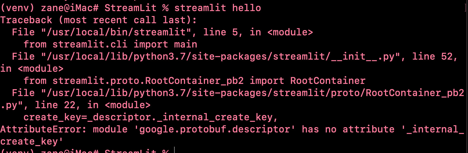This screenshot has width=468, height=153.
Task: Click the trailing 'create_key' text on last error line
Action: 29,141
